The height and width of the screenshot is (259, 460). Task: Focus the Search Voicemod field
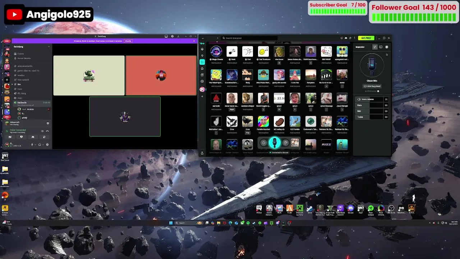(x=250, y=38)
